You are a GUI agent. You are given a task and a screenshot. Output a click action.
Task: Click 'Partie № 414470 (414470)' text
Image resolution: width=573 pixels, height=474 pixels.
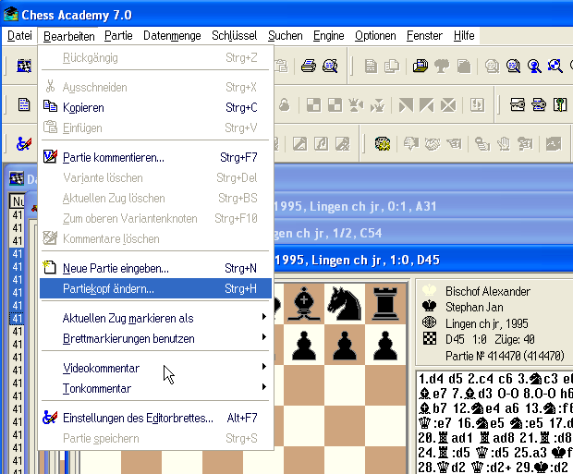[505, 355]
